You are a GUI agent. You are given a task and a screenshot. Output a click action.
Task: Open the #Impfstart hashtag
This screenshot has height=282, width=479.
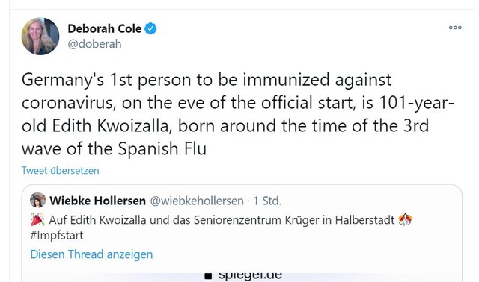(x=57, y=235)
